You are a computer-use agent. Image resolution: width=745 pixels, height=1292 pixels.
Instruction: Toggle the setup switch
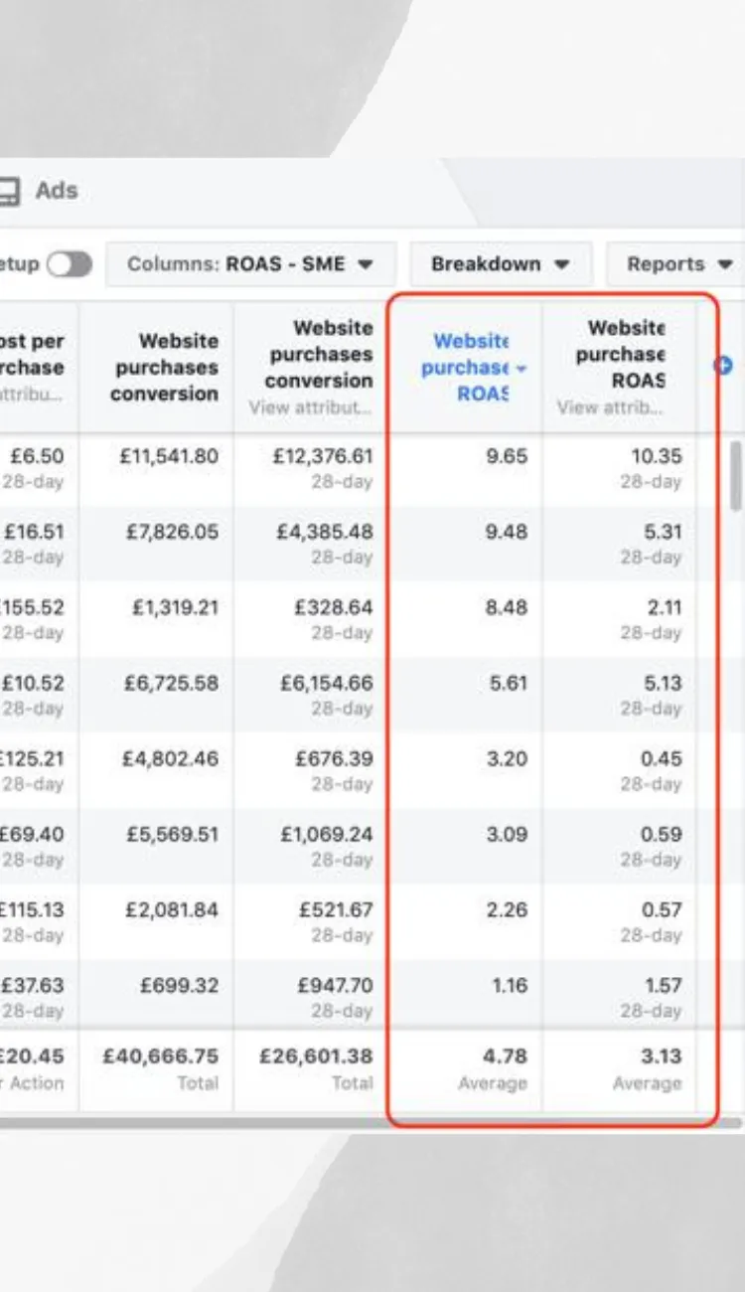70,264
